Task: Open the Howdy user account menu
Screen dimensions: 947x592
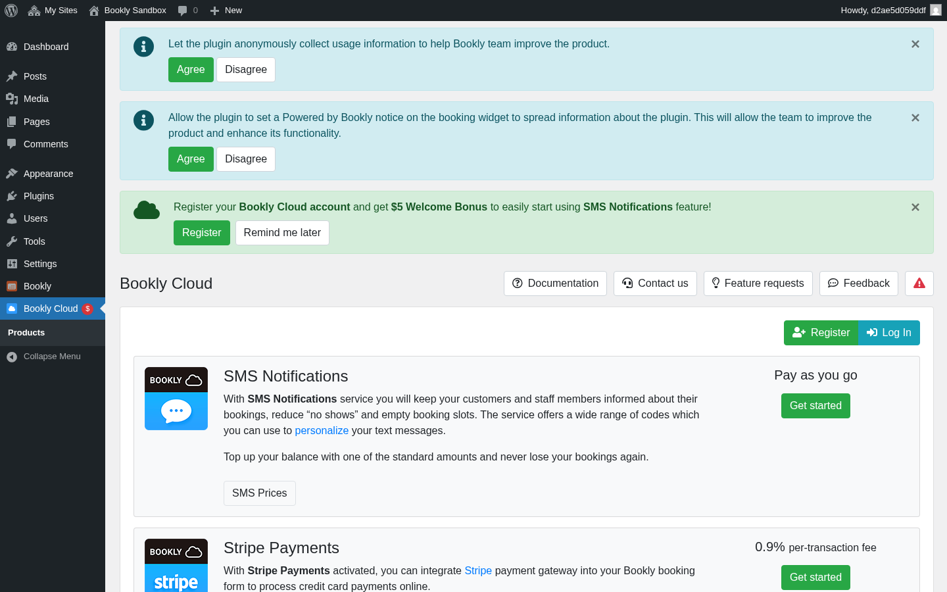Action: (x=891, y=11)
